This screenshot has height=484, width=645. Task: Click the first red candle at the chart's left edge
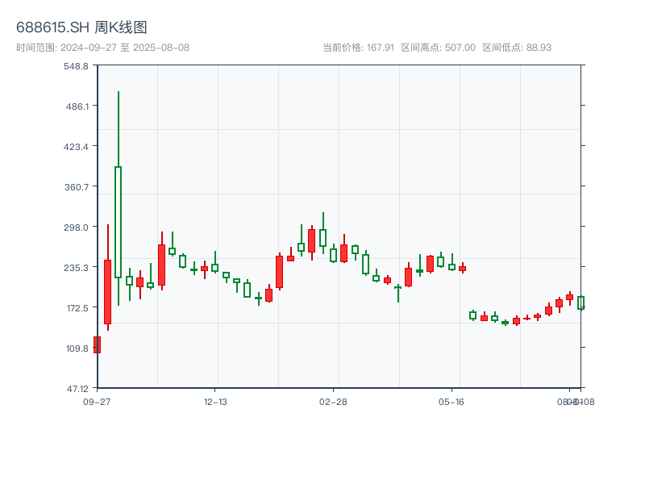pos(97,344)
